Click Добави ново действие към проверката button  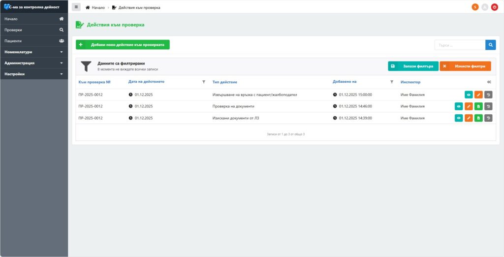point(123,45)
